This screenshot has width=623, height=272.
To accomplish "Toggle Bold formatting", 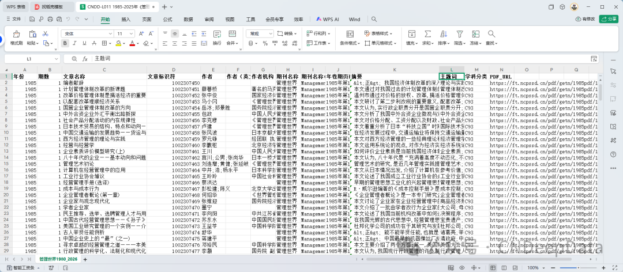I will coord(65,43).
